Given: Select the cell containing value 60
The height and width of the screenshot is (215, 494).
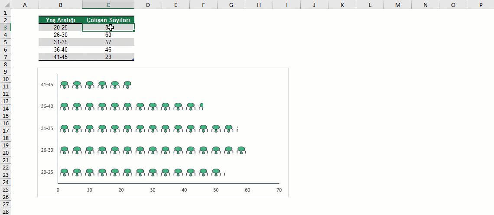Looking at the screenshot, I should coord(108,35).
